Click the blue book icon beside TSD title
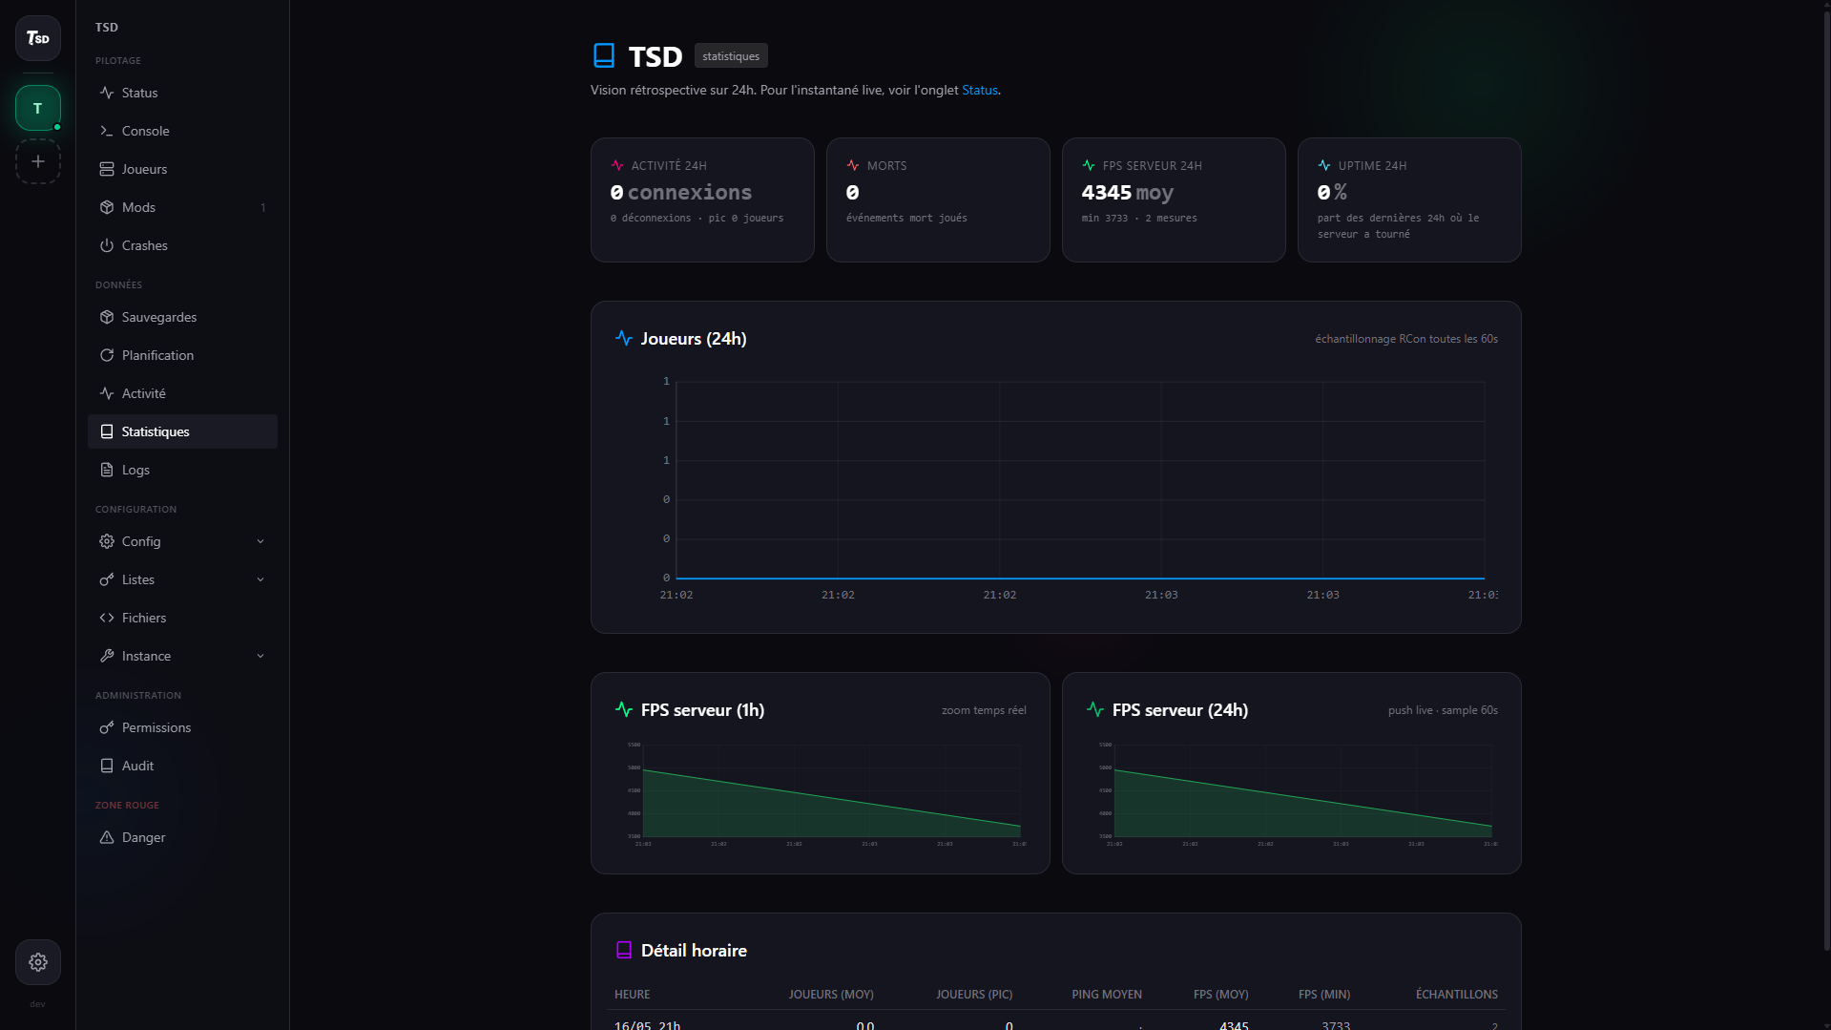1831x1030 pixels. click(x=604, y=55)
